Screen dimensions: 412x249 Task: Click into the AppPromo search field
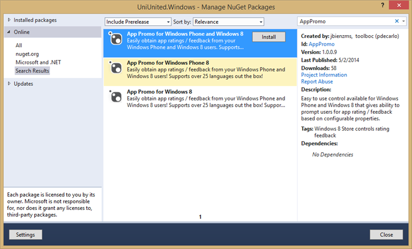346,21
